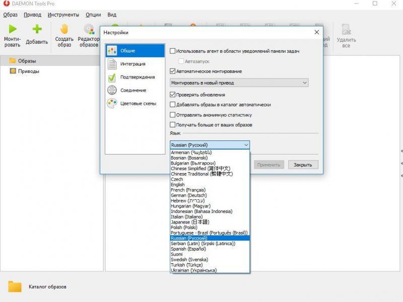
Task: Open the Вид menu
Action: (x=112, y=15)
